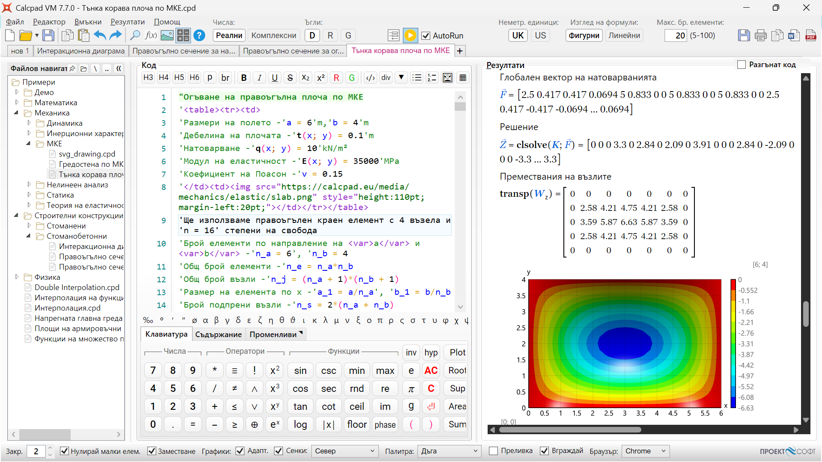Insert bulleted list in code toolbar
This screenshot has width=822, height=462.
(417, 78)
